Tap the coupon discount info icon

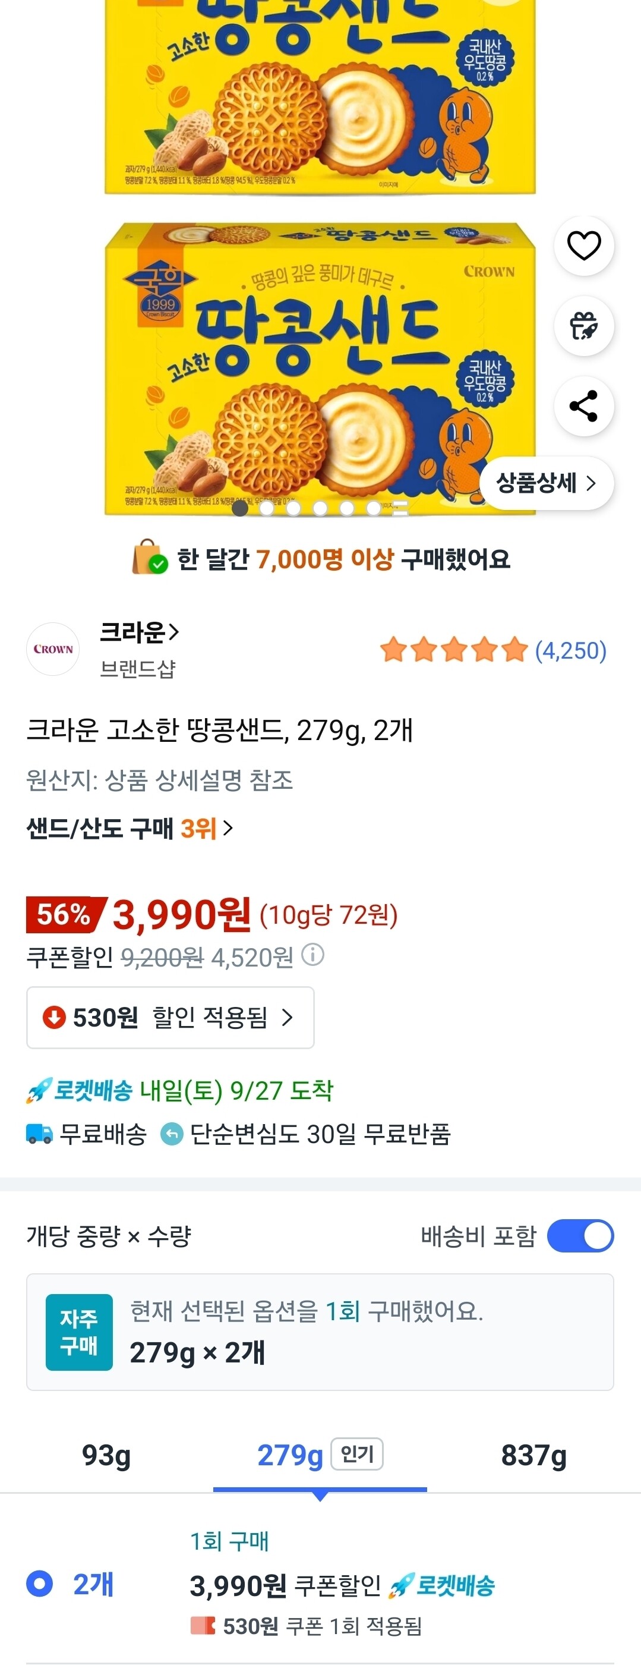[x=312, y=955]
